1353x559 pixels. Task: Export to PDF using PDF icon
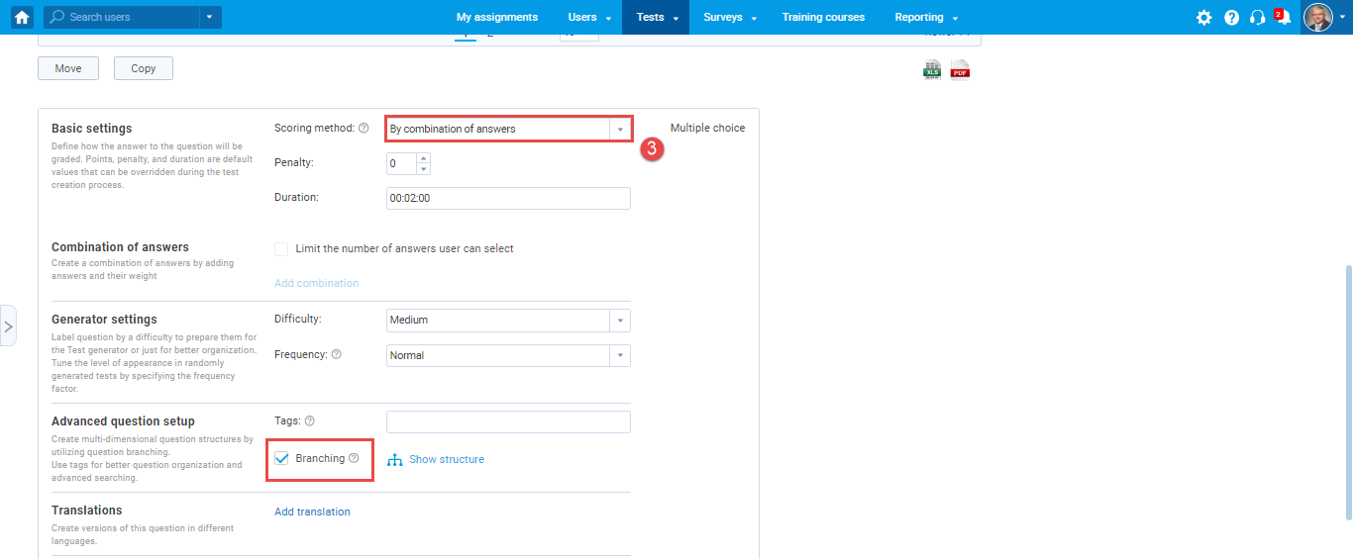[960, 69]
